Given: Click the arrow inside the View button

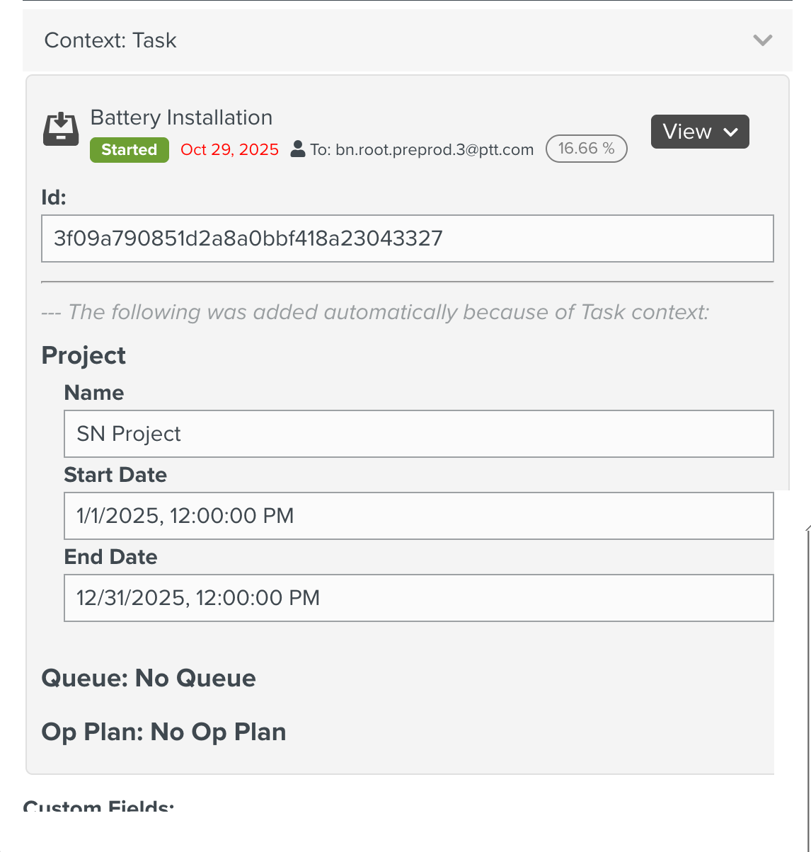Looking at the screenshot, I should click(x=731, y=132).
